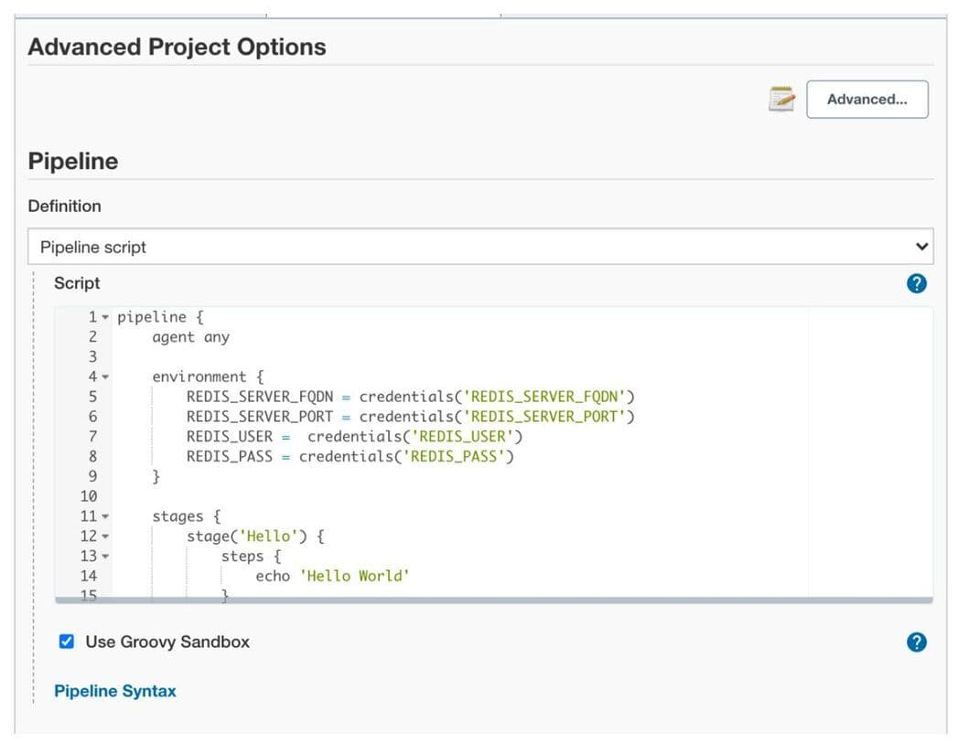The width and height of the screenshot is (958, 743).
Task: Click the Advanced... button
Action: tap(866, 99)
